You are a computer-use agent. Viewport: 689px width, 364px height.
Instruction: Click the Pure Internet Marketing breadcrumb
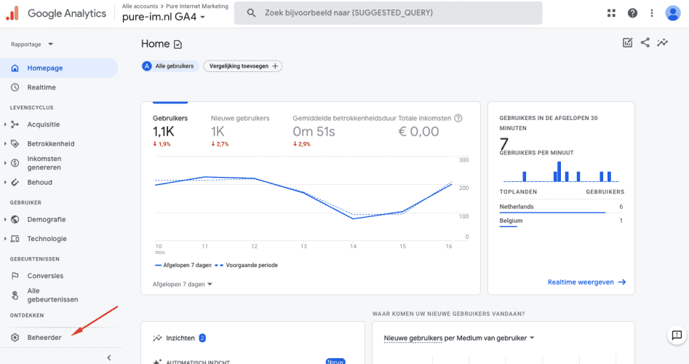pos(197,6)
